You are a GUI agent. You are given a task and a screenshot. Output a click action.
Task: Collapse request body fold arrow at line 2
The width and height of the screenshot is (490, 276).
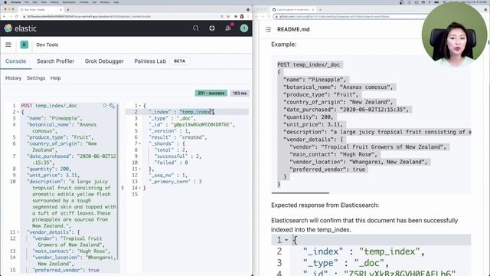click(18, 112)
